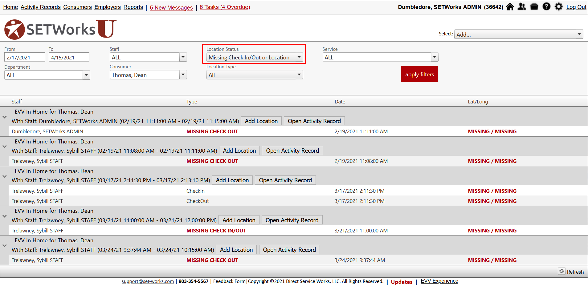The width and height of the screenshot is (588, 290).
Task: Open the Location Type dropdown
Action: (x=255, y=75)
